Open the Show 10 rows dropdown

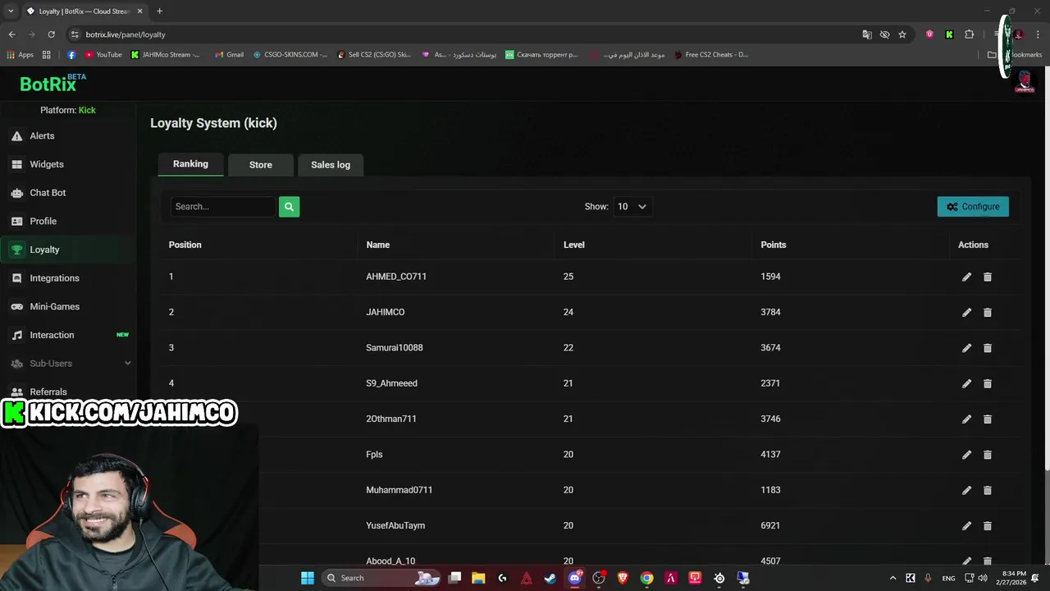[x=632, y=207]
